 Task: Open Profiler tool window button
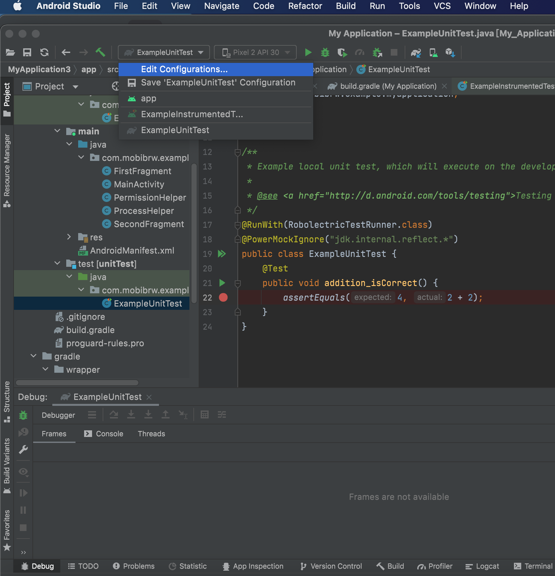point(435,566)
